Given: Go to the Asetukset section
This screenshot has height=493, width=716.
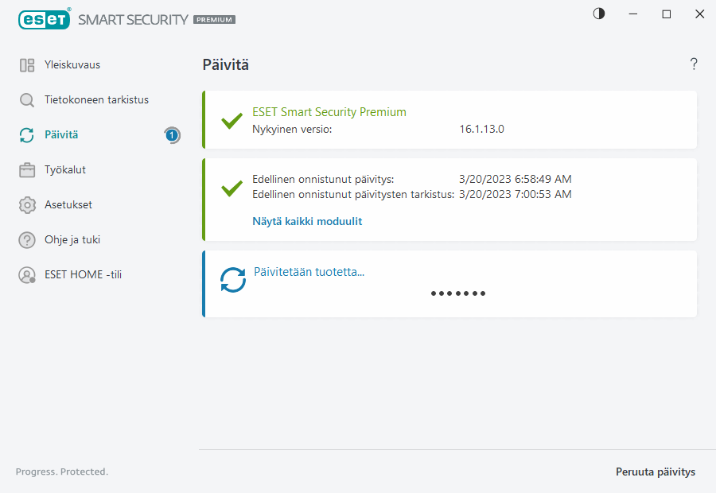Looking at the screenshot, I should tap(68, 205).
